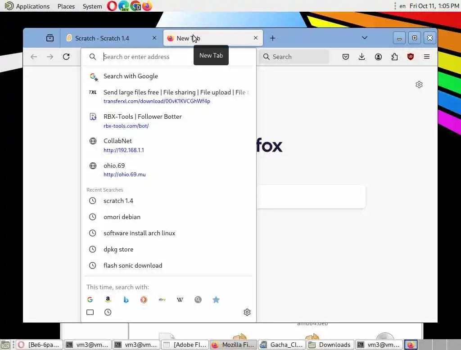Open the Firefox hamburger application menu
The image size is (461, 350).
[427, 57]
